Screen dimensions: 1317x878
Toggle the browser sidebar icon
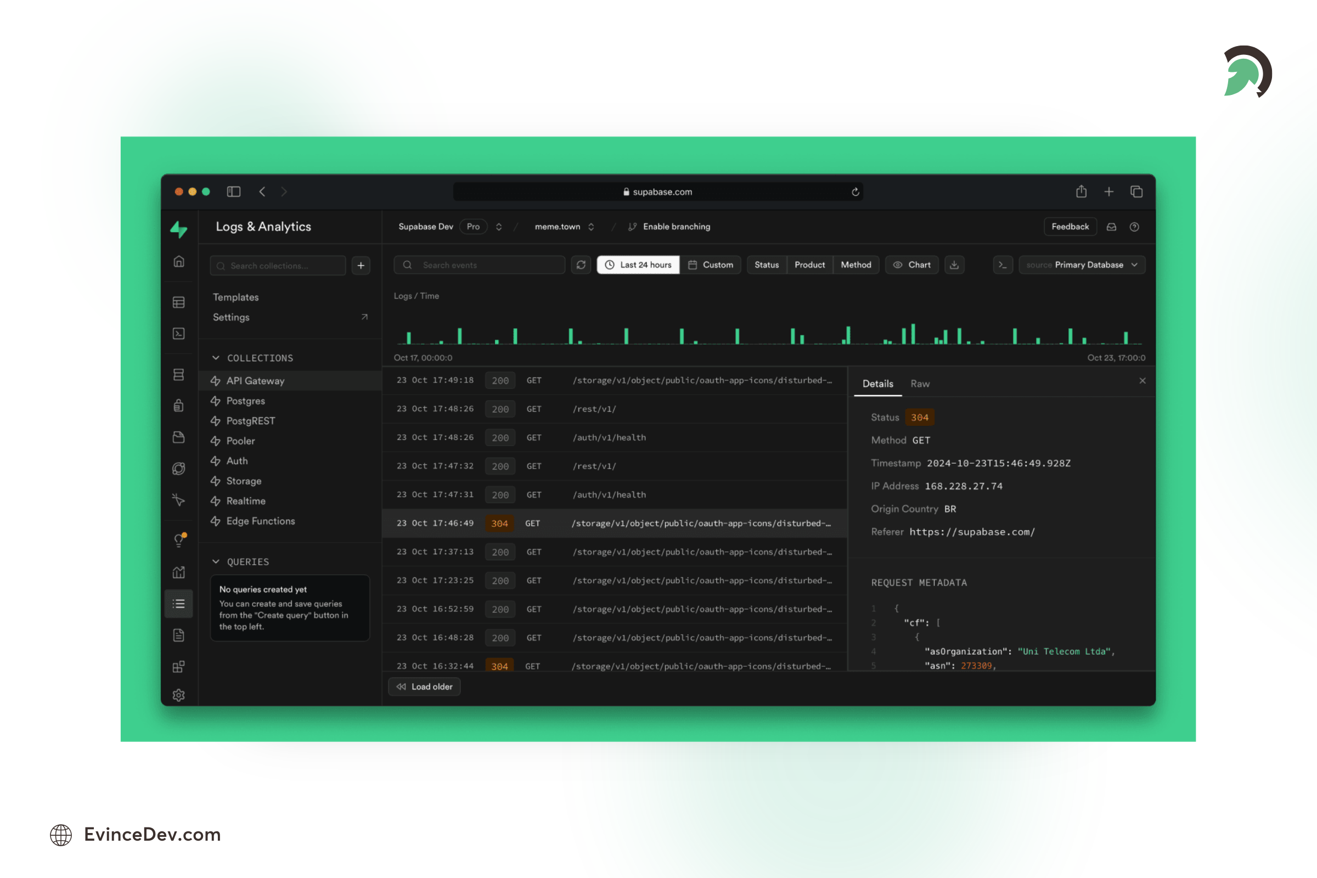234,192
